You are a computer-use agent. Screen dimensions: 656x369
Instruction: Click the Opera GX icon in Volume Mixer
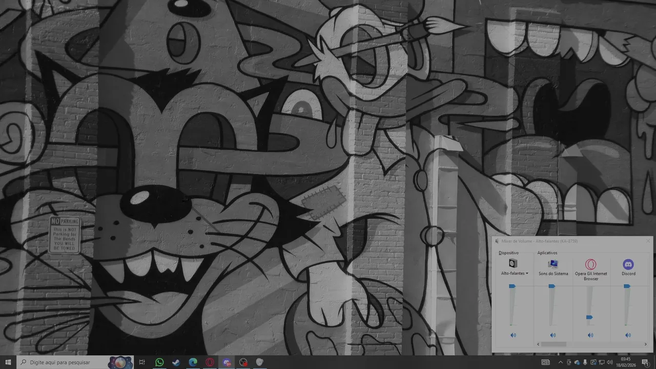(x=591, y=264)
